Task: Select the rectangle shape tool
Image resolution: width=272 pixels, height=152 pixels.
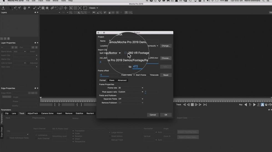Action: click(43, 8)
